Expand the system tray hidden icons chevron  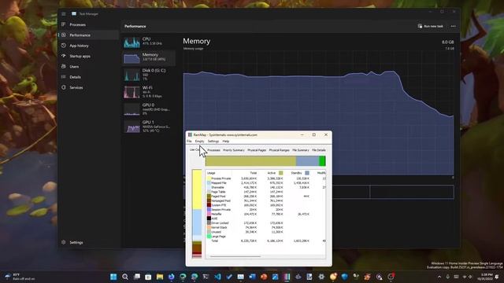click(439, 277)
